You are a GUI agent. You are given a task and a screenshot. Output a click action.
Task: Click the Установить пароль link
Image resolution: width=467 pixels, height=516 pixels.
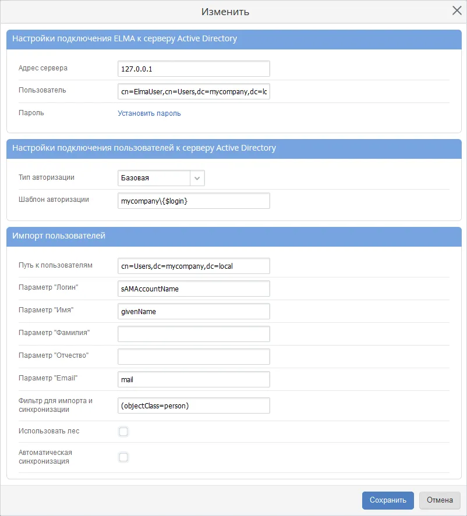point(149,113)
